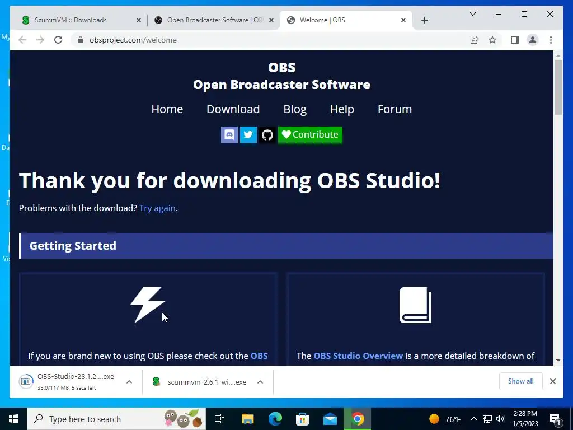Open the taskbar clock and date
Viewport: 573px width, 430px height.
tap(525, 419)
